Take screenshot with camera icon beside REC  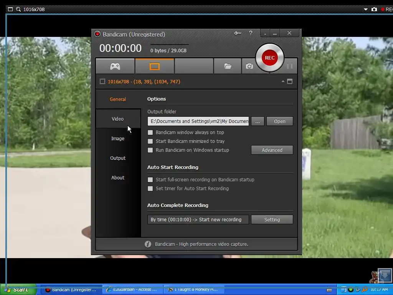[x=249, y=66]
